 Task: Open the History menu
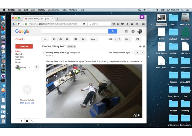click(41, 10)
